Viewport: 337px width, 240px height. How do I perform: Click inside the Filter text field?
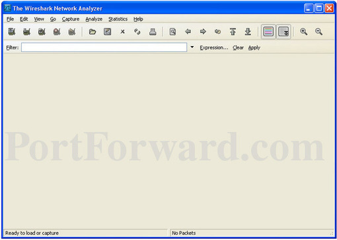pos(104,47)
